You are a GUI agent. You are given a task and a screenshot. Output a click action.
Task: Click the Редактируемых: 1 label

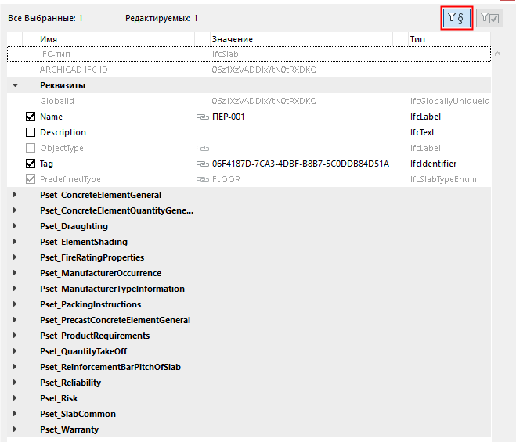pyautogui.click(x=161, y=18)
